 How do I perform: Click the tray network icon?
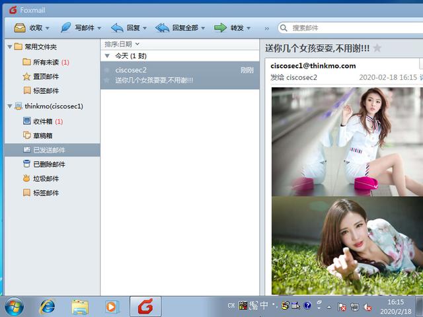point(354,306)
